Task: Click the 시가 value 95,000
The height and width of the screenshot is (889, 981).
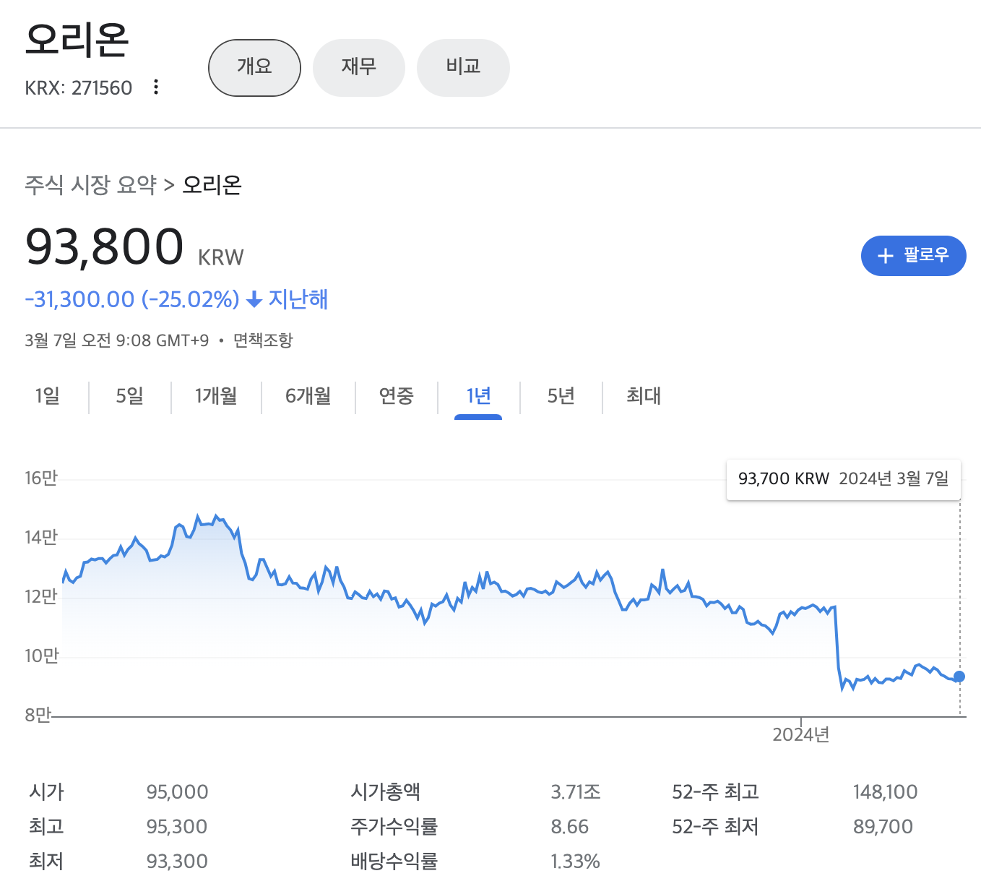Action: click(x=177, y=792)
